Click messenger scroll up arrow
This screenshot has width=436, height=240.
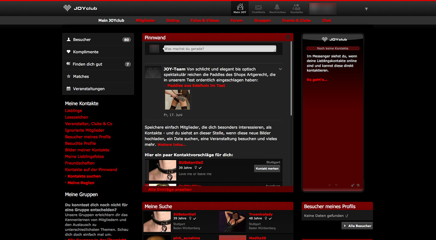point(330,185)
